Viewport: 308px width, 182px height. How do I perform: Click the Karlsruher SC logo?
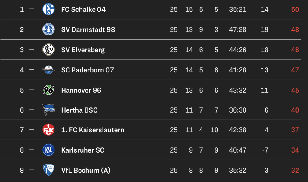pos(48,150)
